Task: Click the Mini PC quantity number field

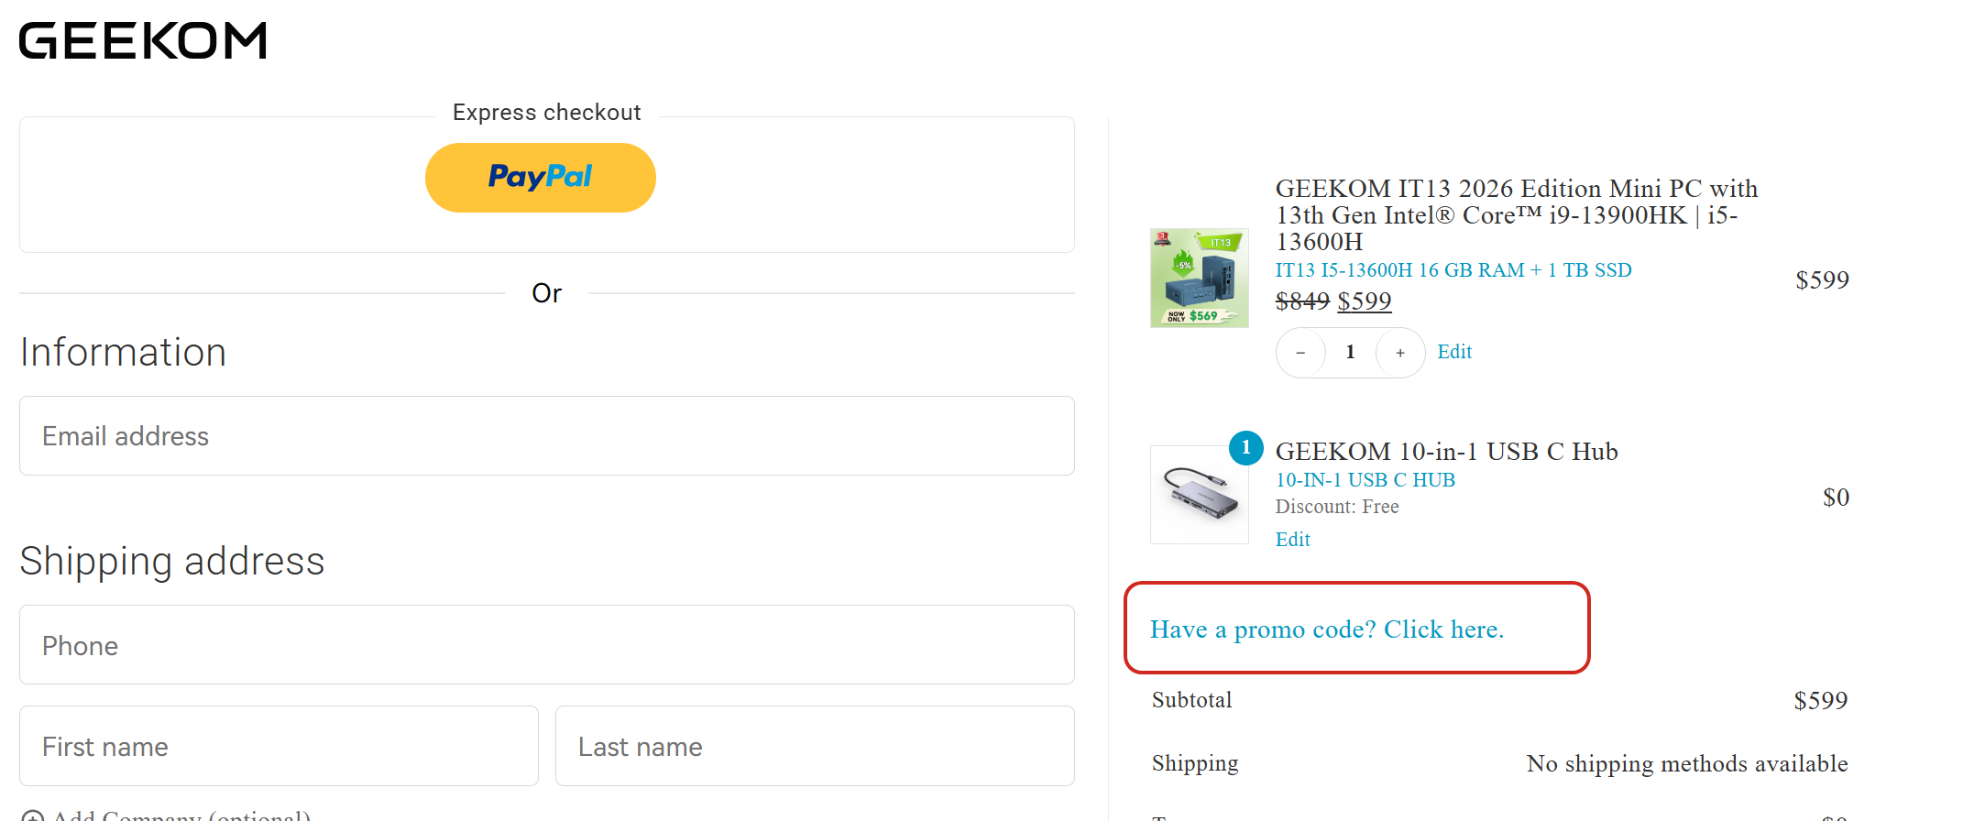Action: point(1350,353)
